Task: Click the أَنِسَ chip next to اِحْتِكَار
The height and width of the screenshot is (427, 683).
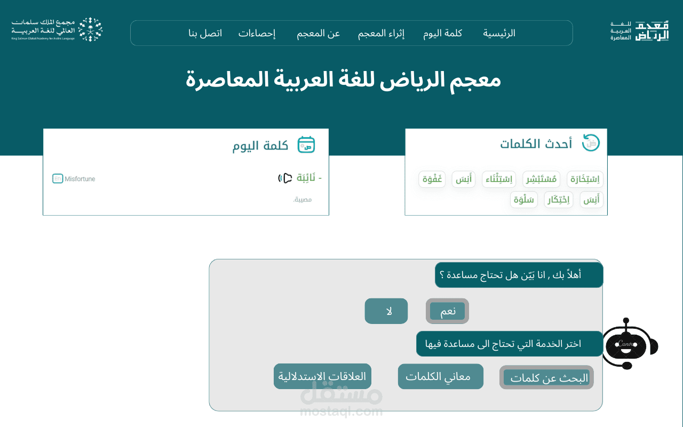Action: (x=592, y=200)
